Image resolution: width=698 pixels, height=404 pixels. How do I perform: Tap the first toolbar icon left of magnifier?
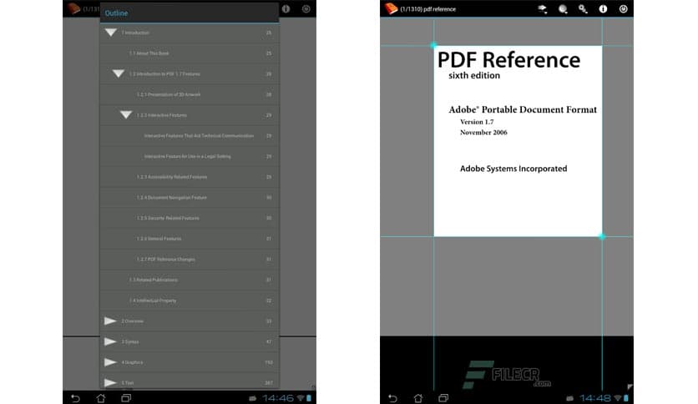point(543,9)
